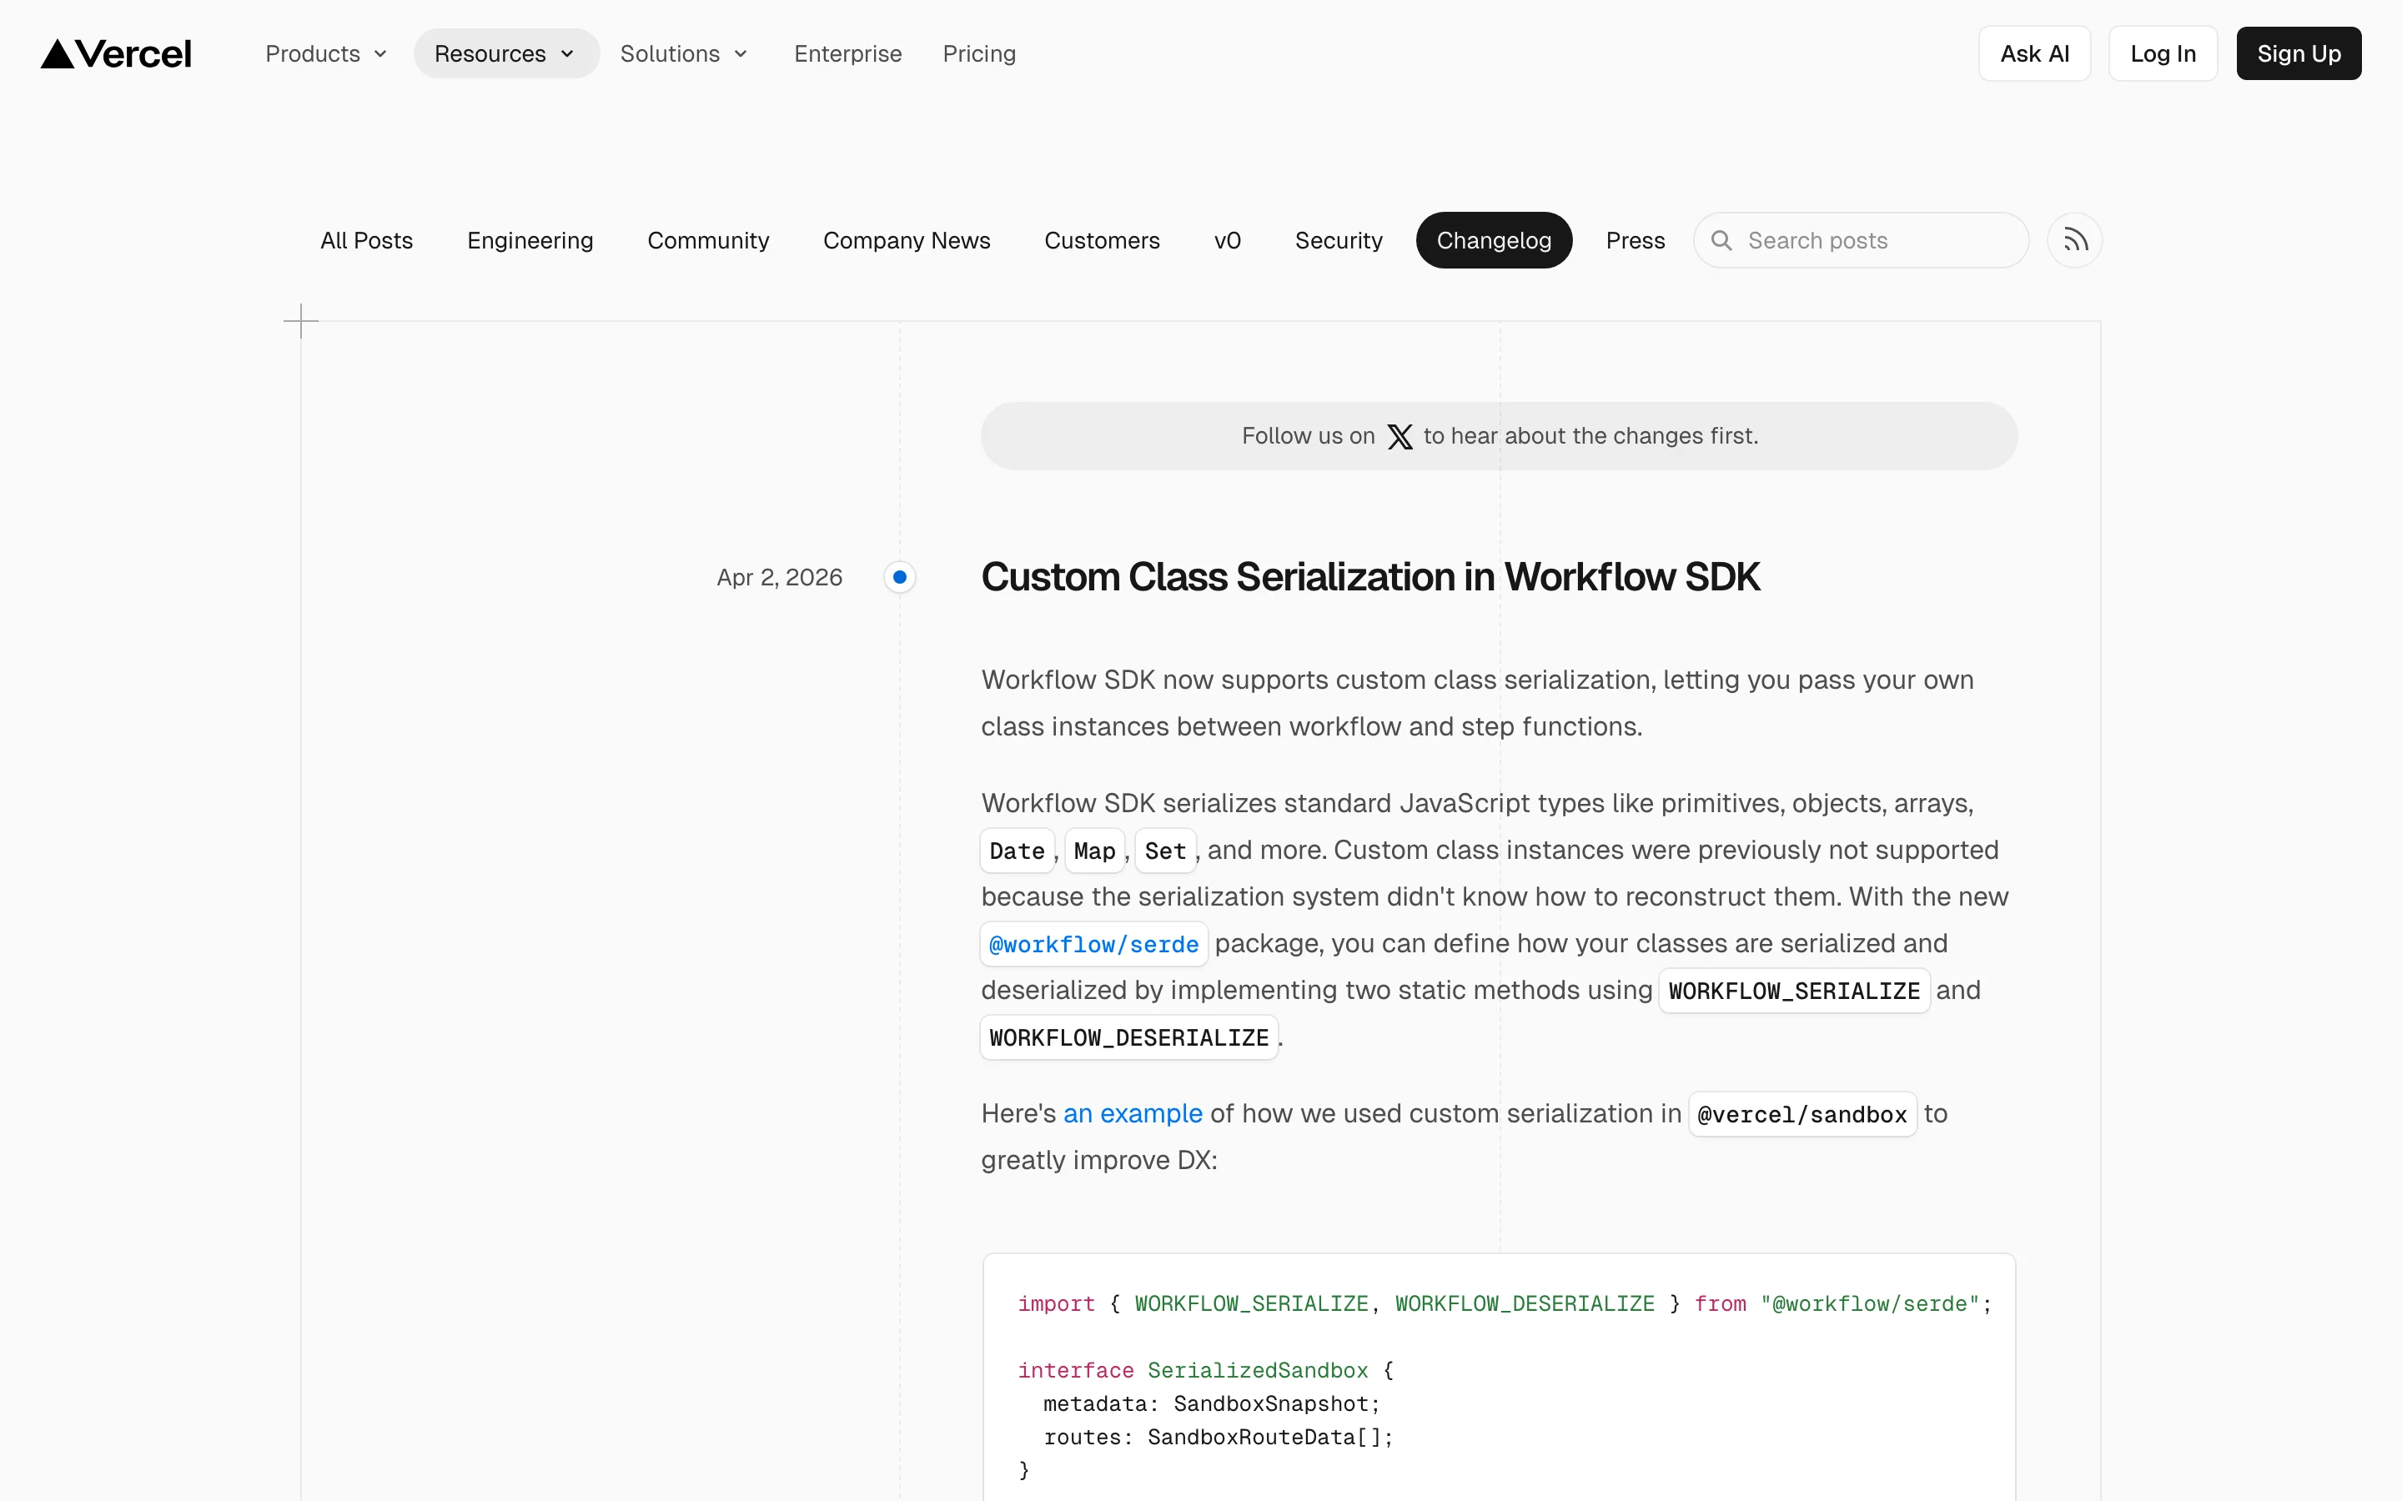Click the Log In button
The width and height of the screenshot is (2402, 1501).
point(2163,53)
